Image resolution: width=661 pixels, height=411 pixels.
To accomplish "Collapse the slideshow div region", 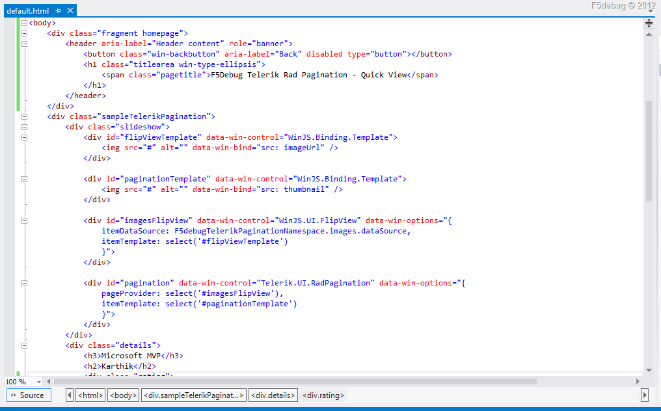I will coord(24,127).
